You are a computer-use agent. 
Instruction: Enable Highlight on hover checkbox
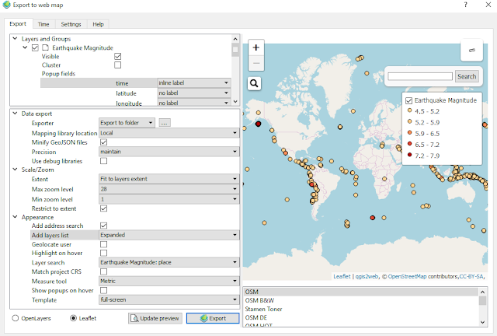[103, 253]
